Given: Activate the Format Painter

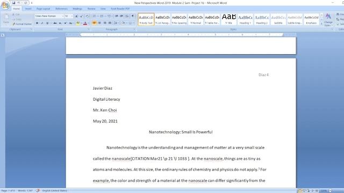Looking at the screenshot, I should click(x=22, y=24).
